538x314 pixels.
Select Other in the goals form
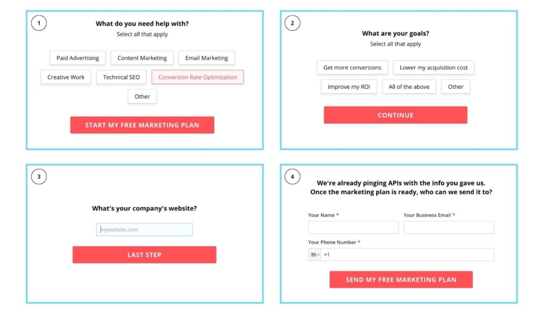tap(456, 87)
